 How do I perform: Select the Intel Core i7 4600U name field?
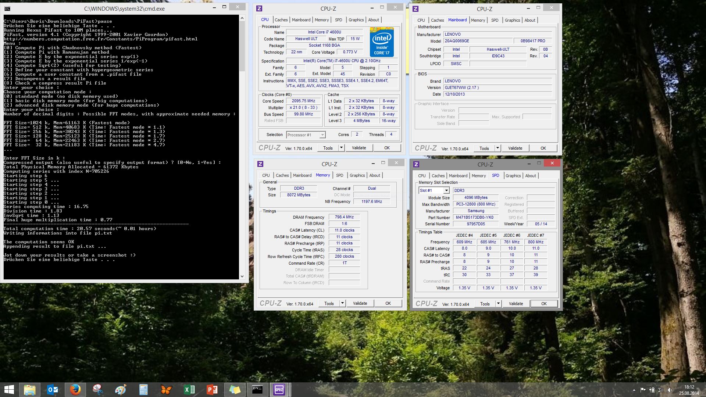325,32
